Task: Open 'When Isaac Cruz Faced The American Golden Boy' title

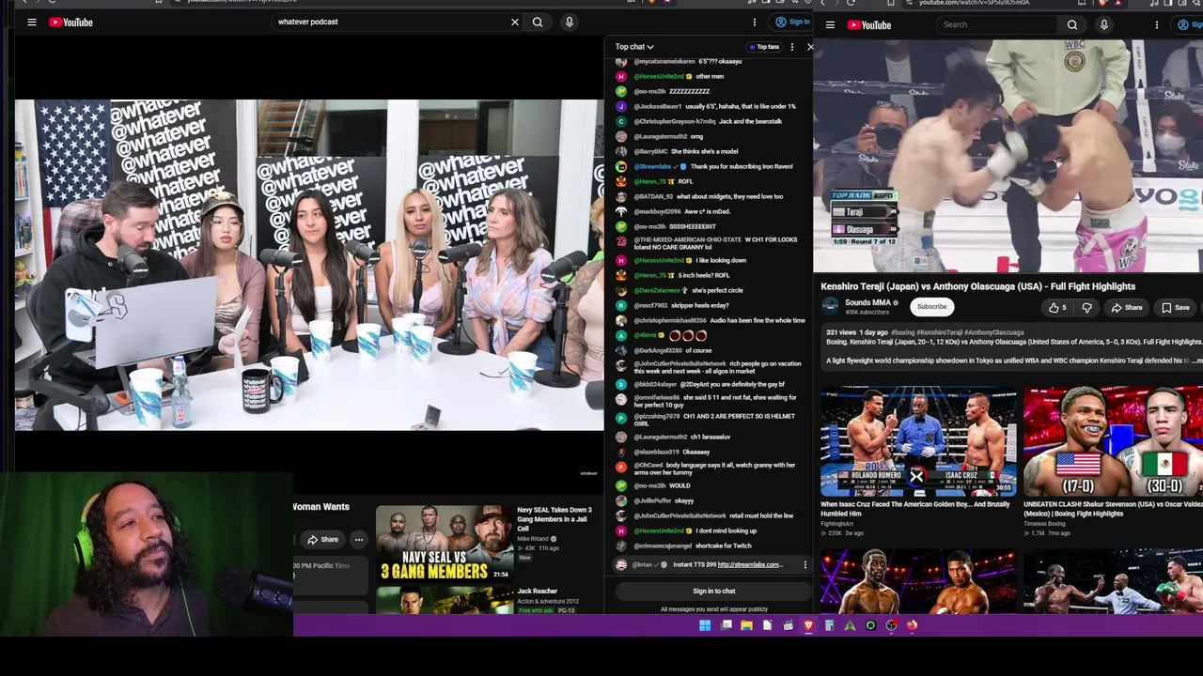Action: (x=915, y=509)
